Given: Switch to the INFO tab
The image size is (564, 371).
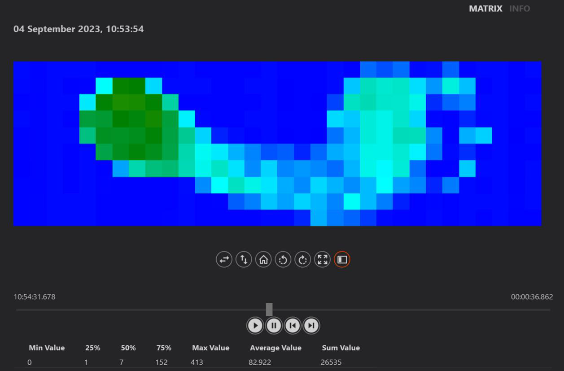Looking at the screenshot, I should (520, 9).
